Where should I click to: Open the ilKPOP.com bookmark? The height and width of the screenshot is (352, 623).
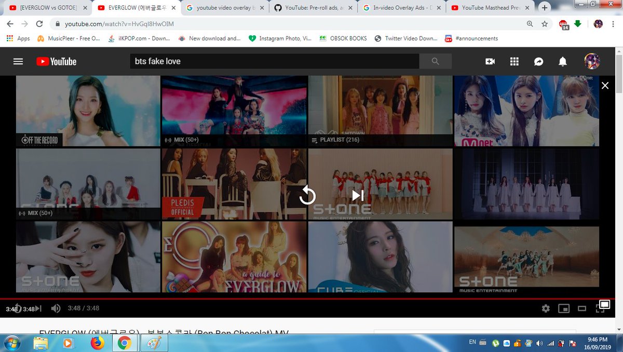coord(139,38)
